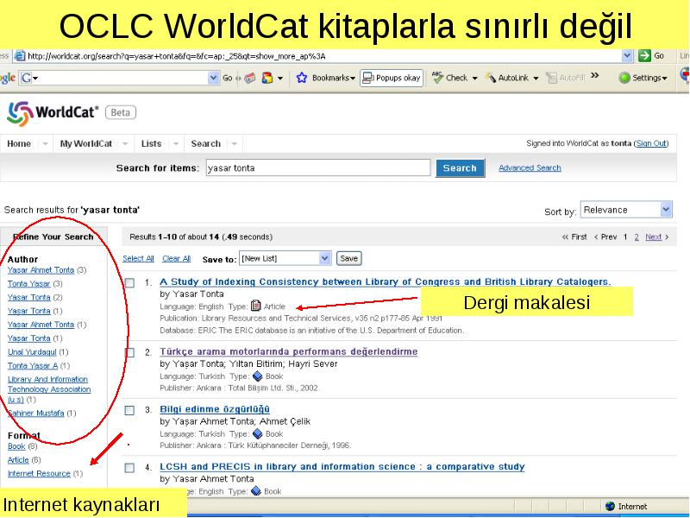Expand the arrow next to My WorldCat
This screenshot has width=690, height=518.
[x=125, y=143]
